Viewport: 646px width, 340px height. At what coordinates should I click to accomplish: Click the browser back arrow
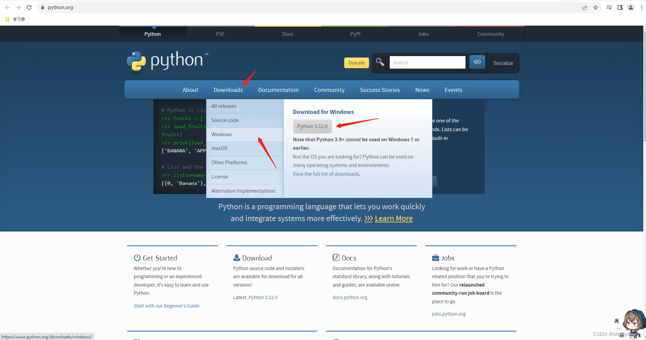pos(7,7)
